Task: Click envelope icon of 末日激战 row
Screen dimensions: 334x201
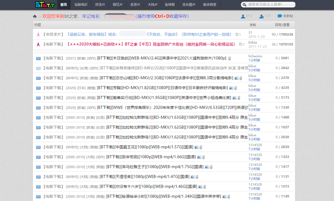Action: click(38, 59)
